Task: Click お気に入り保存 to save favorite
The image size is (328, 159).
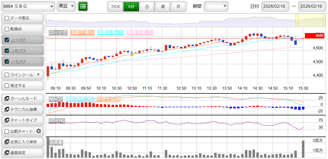Action: pos(22,142)
